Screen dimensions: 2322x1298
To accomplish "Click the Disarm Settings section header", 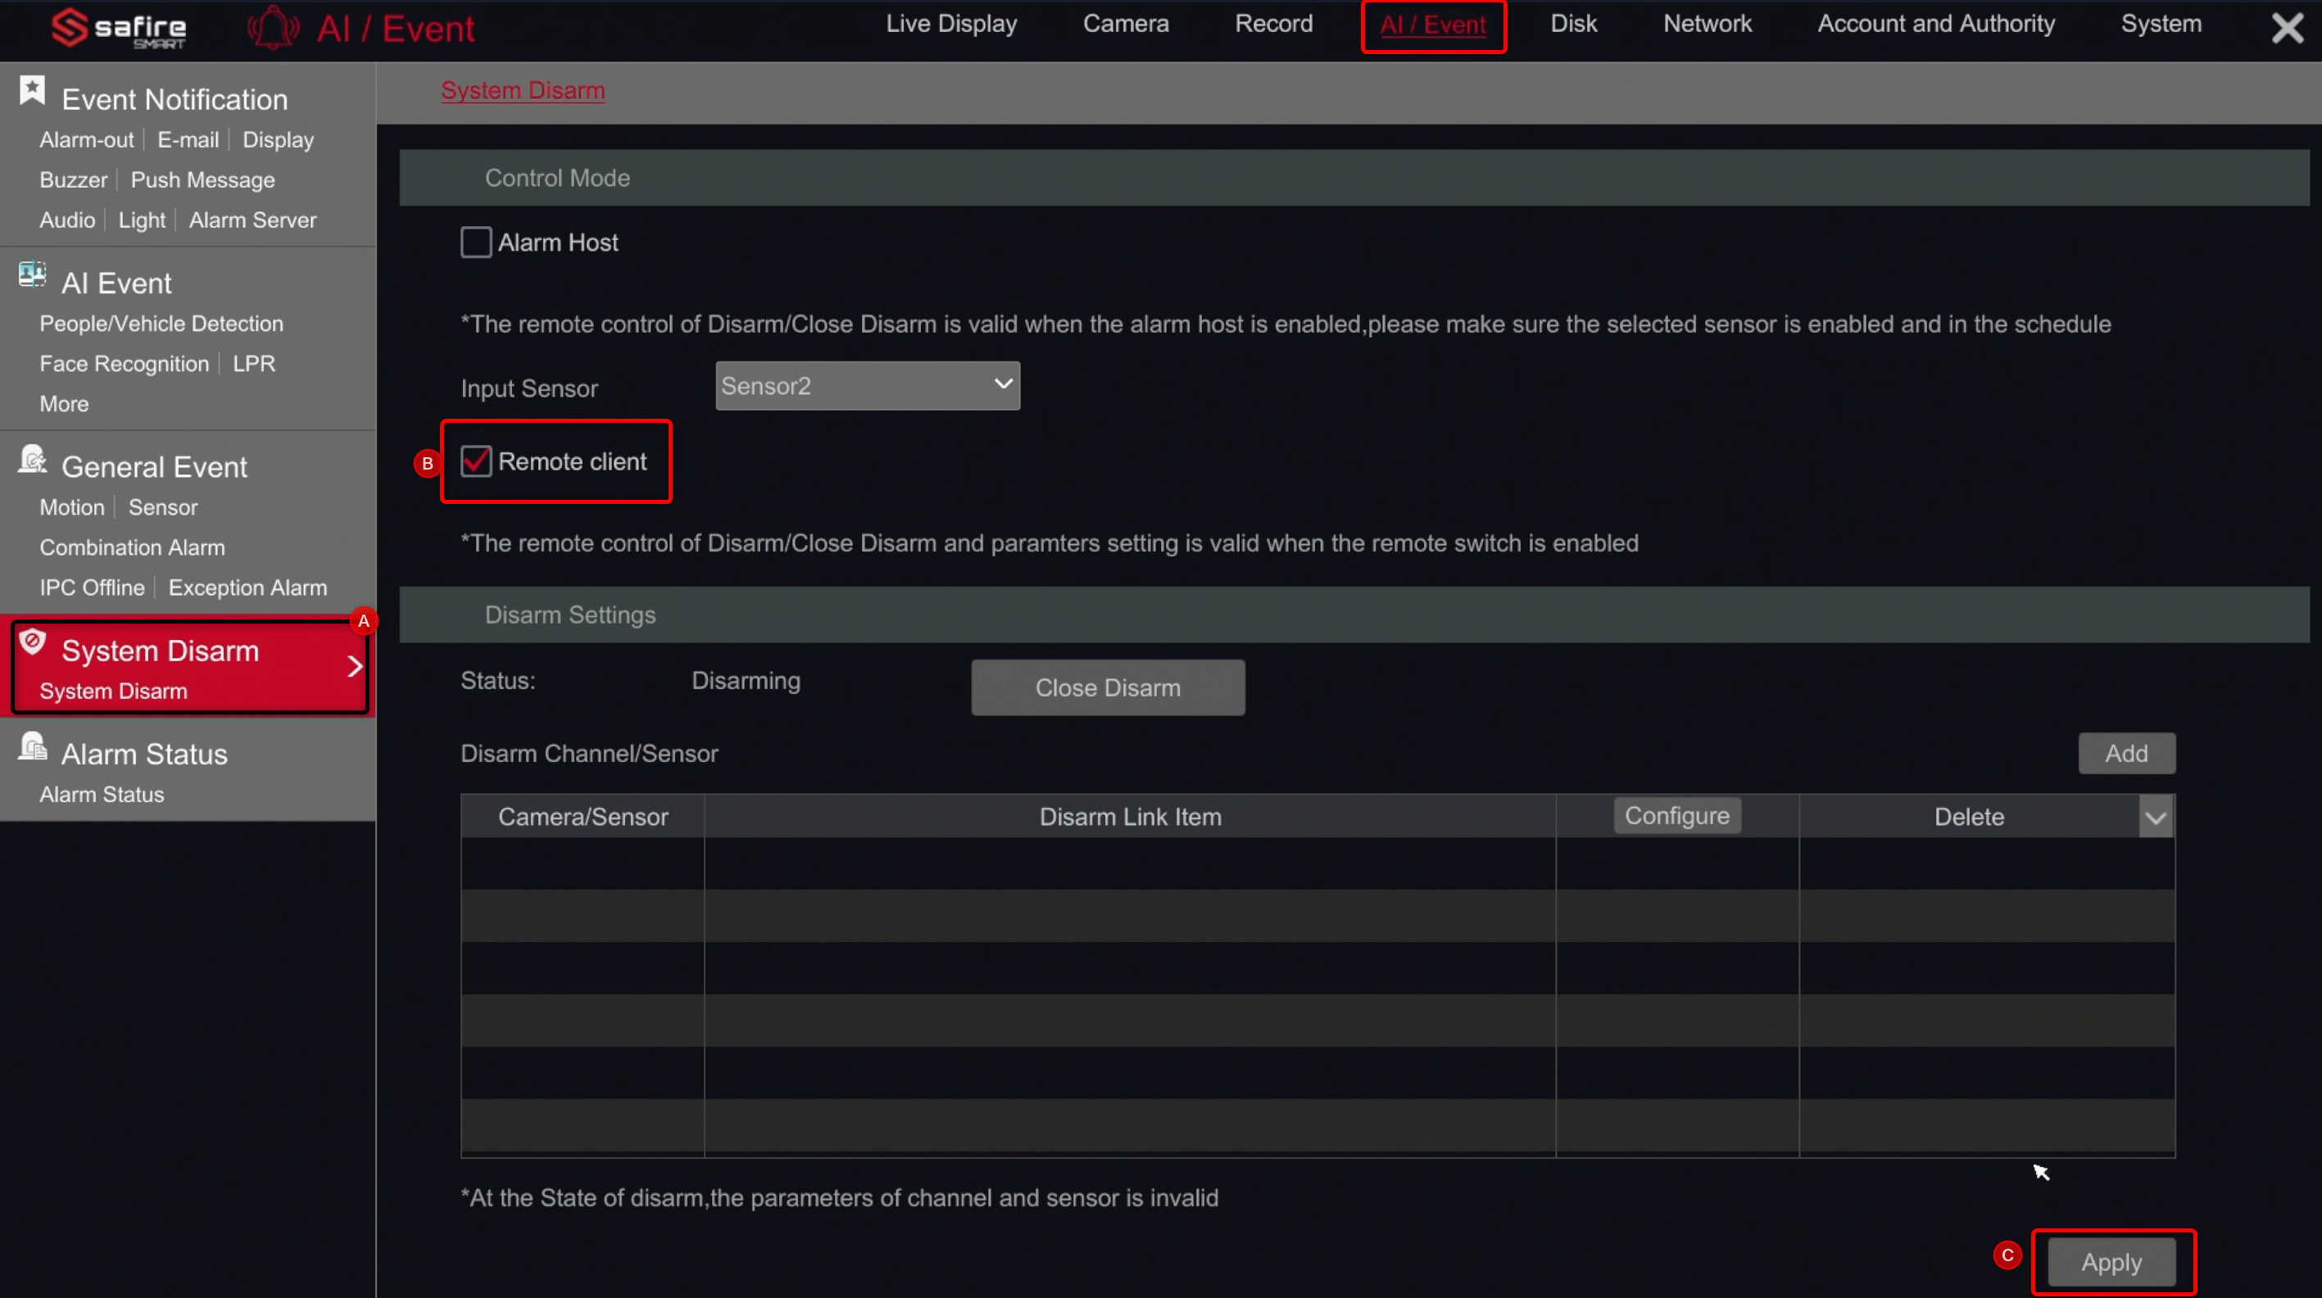I will coord(1354,615).
